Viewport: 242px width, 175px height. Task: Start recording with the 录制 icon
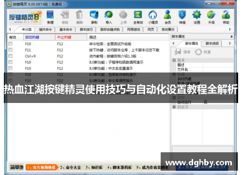(x=94, y=17)
